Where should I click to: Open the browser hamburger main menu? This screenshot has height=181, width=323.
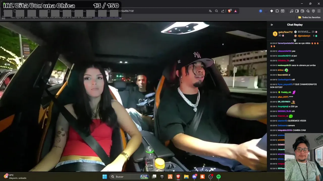coord(319,11)
